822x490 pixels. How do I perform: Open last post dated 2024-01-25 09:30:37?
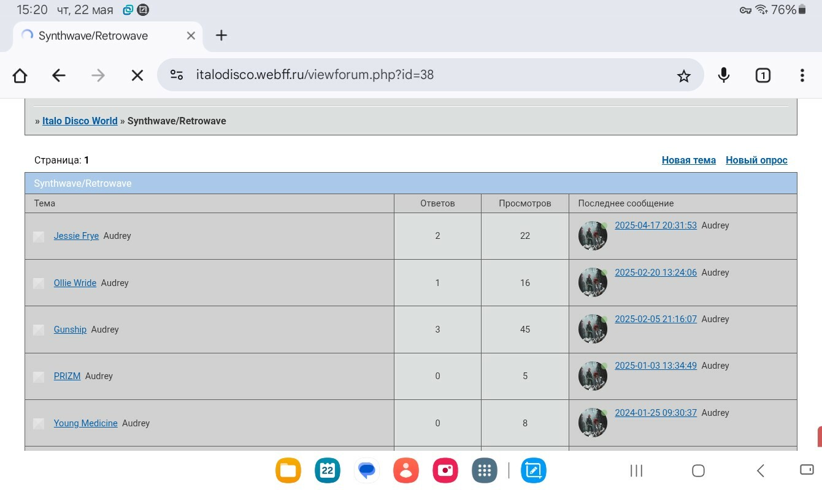[x=656, y=413]
